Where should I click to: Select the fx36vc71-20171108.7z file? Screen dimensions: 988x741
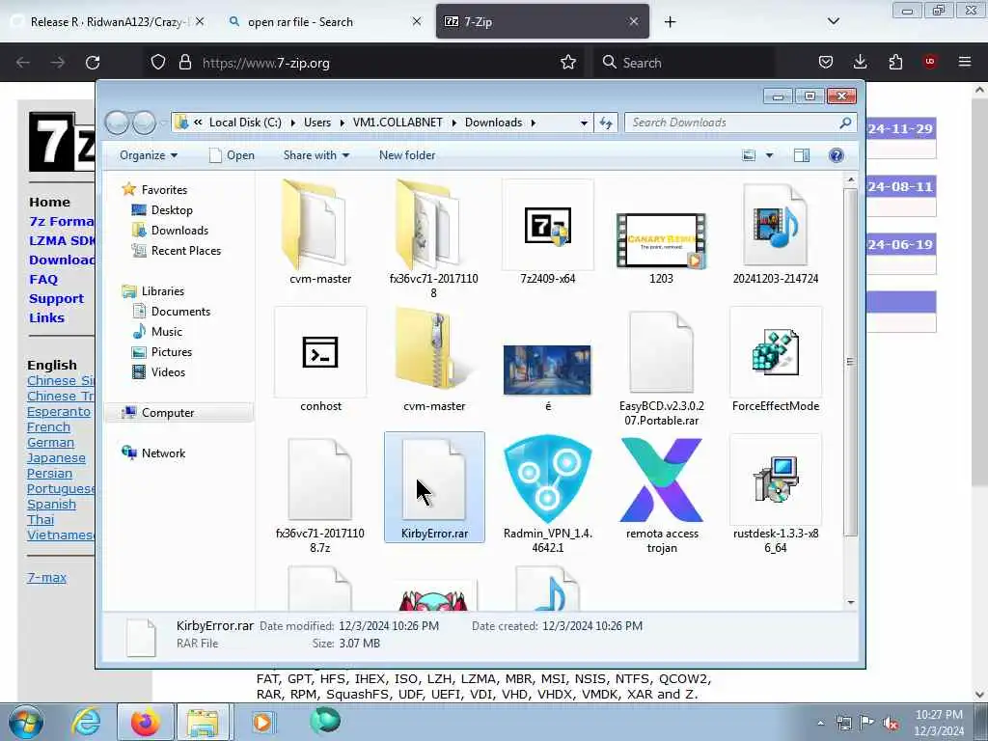pyautogui.click(x=320, y=495)
